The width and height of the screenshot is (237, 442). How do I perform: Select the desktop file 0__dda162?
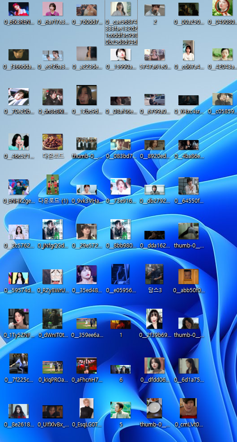click(x=155, y=235)
